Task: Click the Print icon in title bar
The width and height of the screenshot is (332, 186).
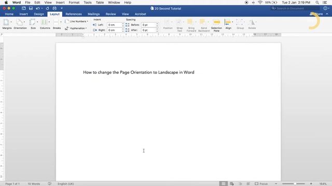Action: click(x=54, y=8)
